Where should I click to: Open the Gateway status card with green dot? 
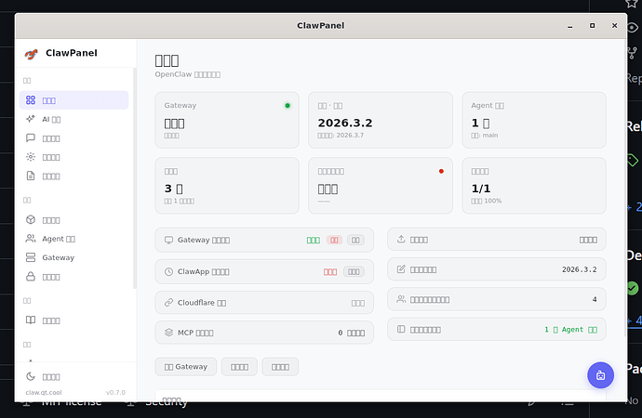[x=227, y=120]
